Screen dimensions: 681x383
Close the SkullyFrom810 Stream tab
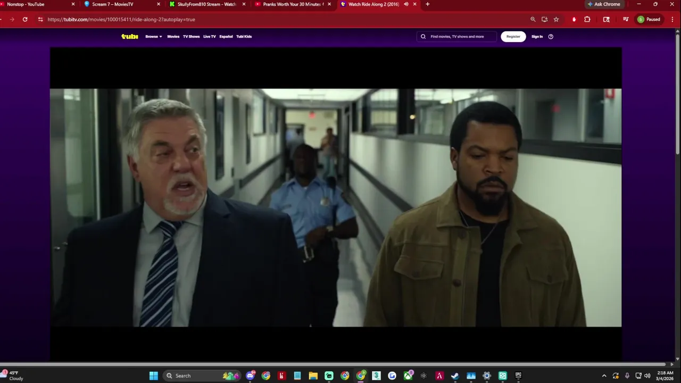pyautogui.click(x=244, y=4)
